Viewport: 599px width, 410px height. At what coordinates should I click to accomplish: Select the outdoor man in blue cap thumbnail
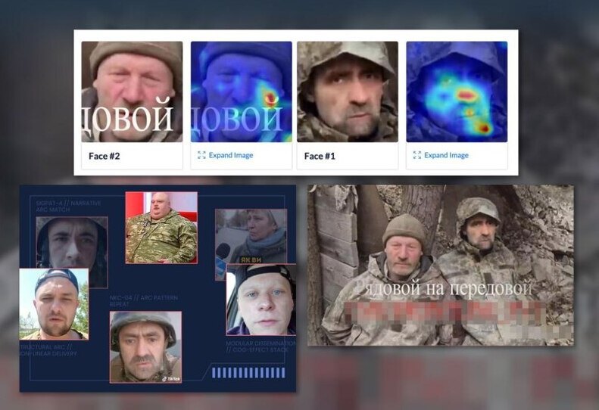(53, 303)
